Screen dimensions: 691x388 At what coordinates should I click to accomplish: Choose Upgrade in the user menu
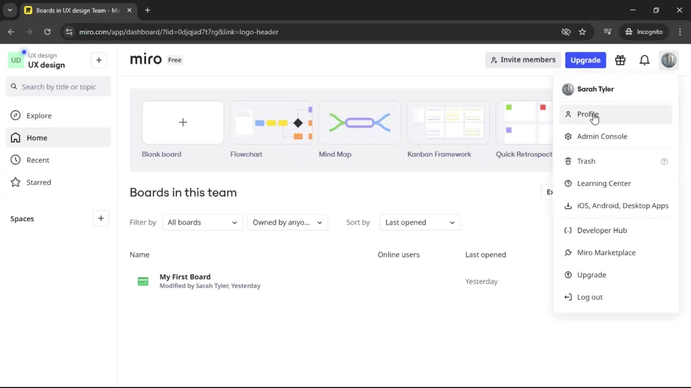[615, 275]
